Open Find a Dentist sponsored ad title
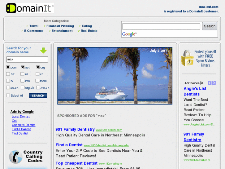Viewport: 225px width, 169px height. coord(69,145)
